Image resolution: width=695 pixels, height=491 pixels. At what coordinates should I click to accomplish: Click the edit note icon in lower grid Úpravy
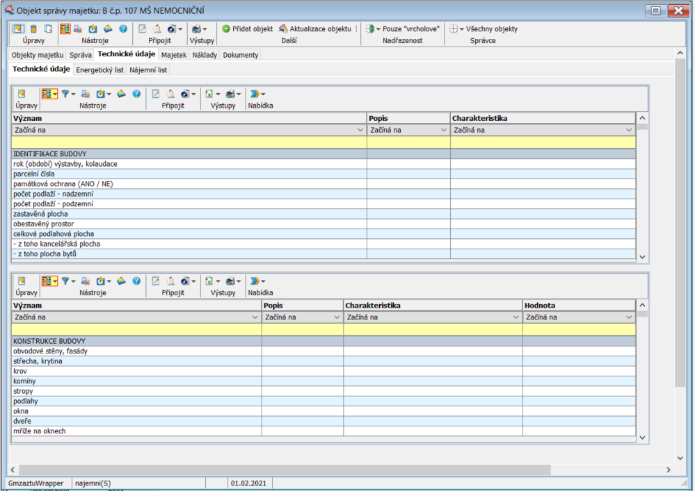pos(22,281)
